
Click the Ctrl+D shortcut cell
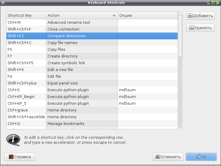point(26,124)
